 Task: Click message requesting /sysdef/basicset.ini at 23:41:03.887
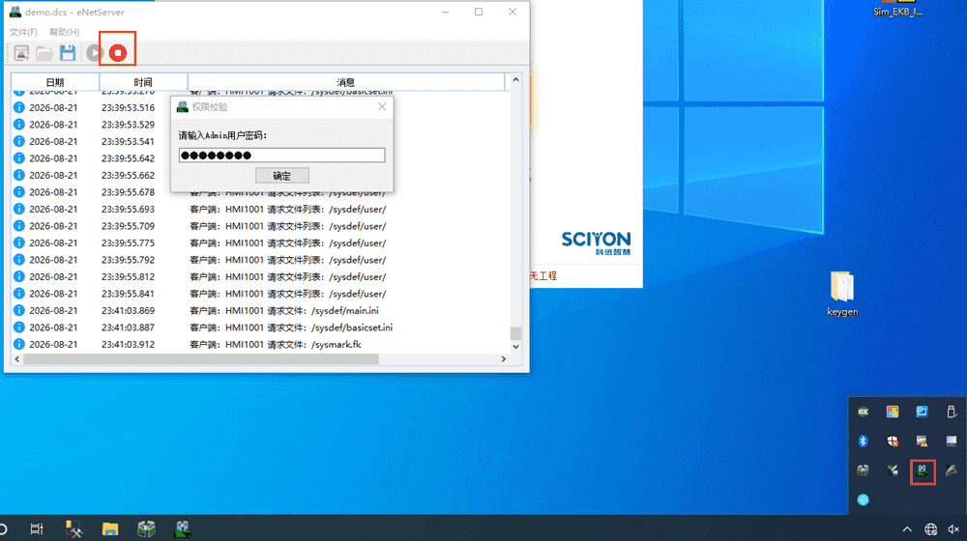(291, 327)
